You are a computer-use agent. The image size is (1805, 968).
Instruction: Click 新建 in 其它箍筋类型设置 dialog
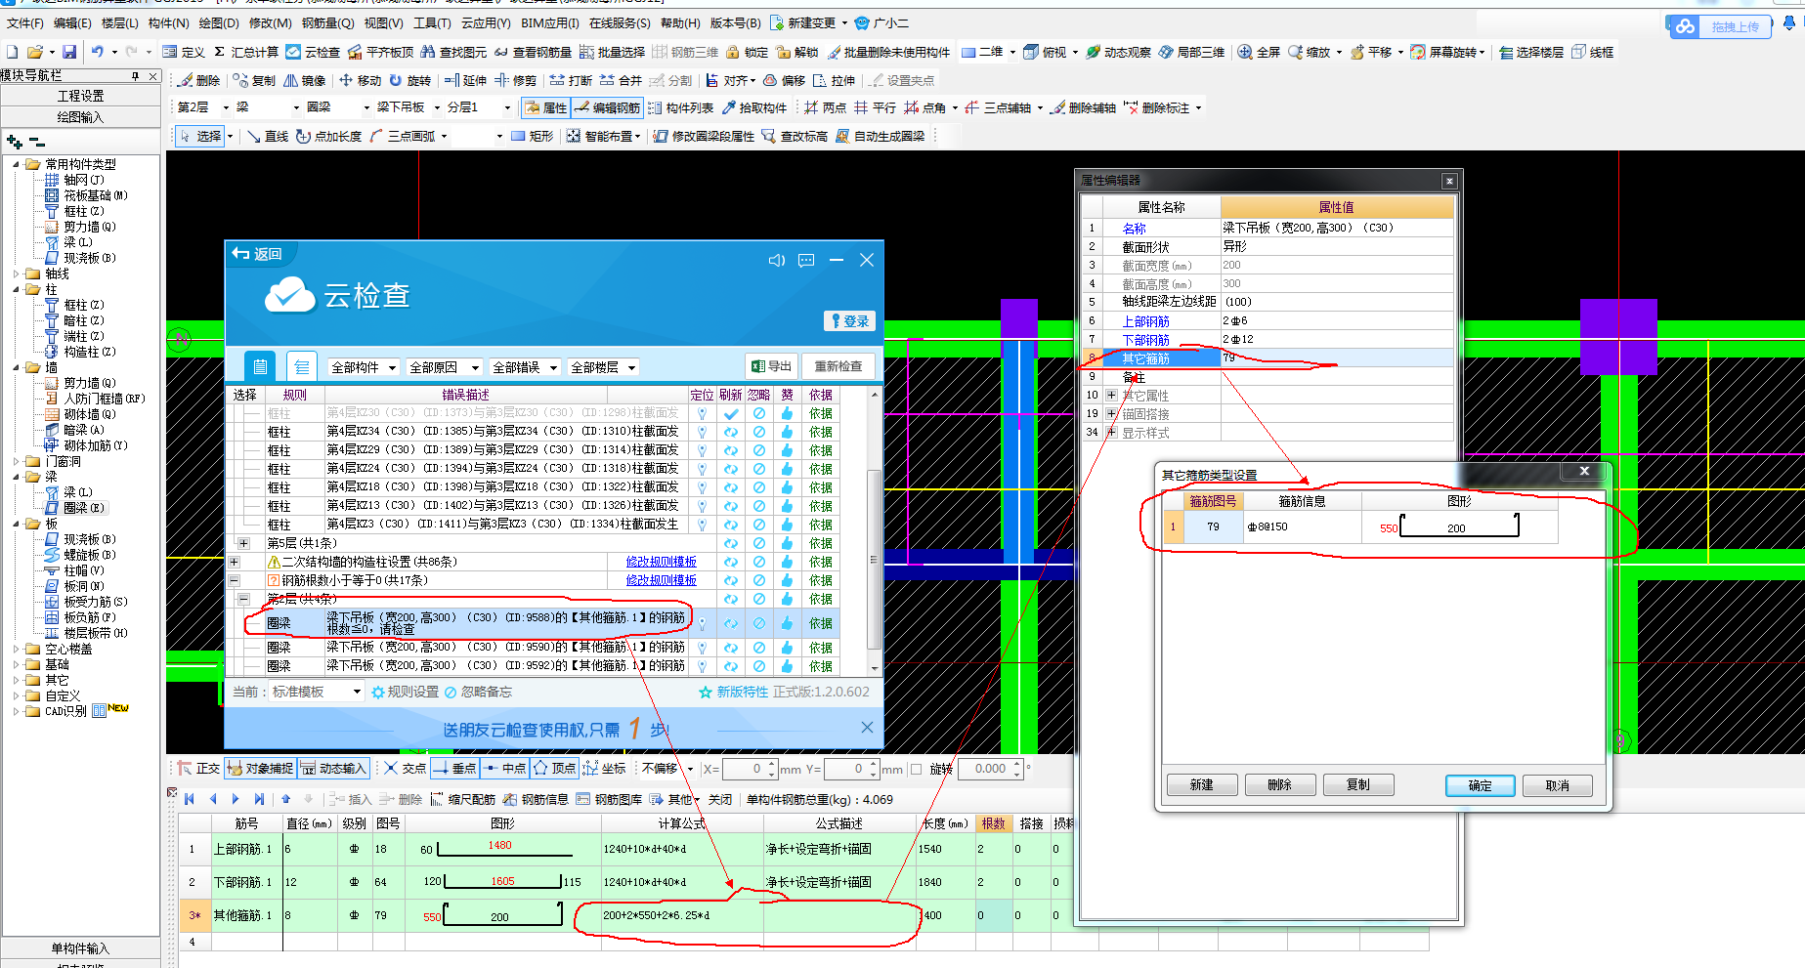pos(1201,785)
